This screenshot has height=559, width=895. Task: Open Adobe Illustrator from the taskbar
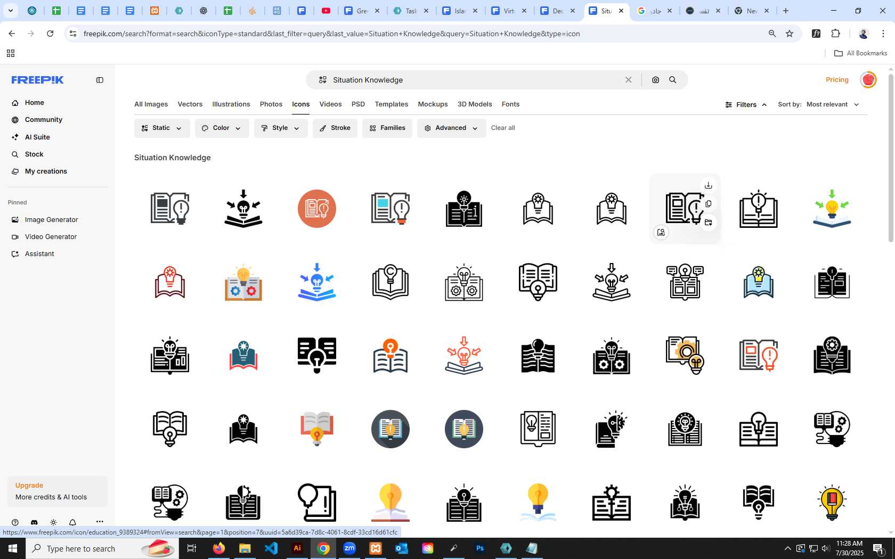click(297, 548)
